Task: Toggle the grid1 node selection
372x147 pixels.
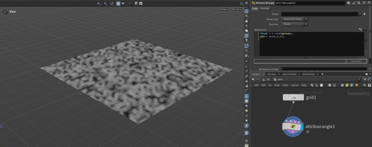Action: (293, 97)
